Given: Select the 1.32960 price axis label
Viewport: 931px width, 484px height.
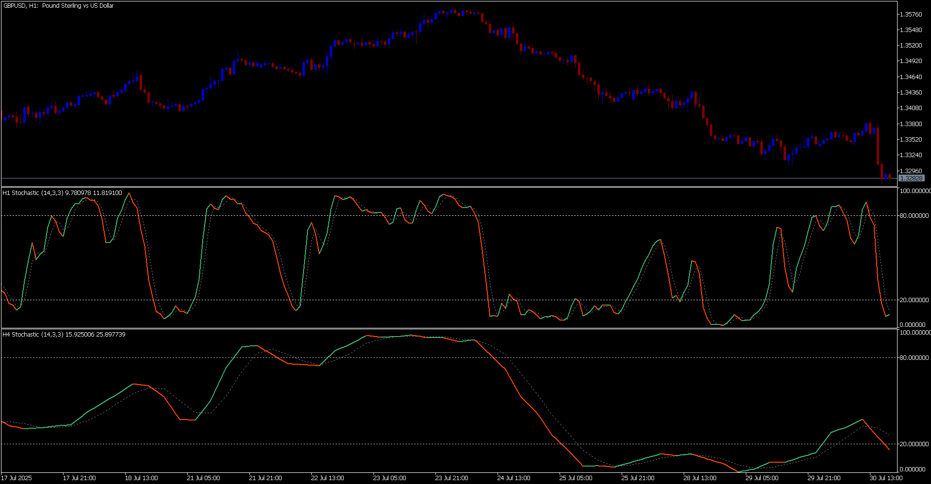Looking at the screenshot, I should 911,171.
